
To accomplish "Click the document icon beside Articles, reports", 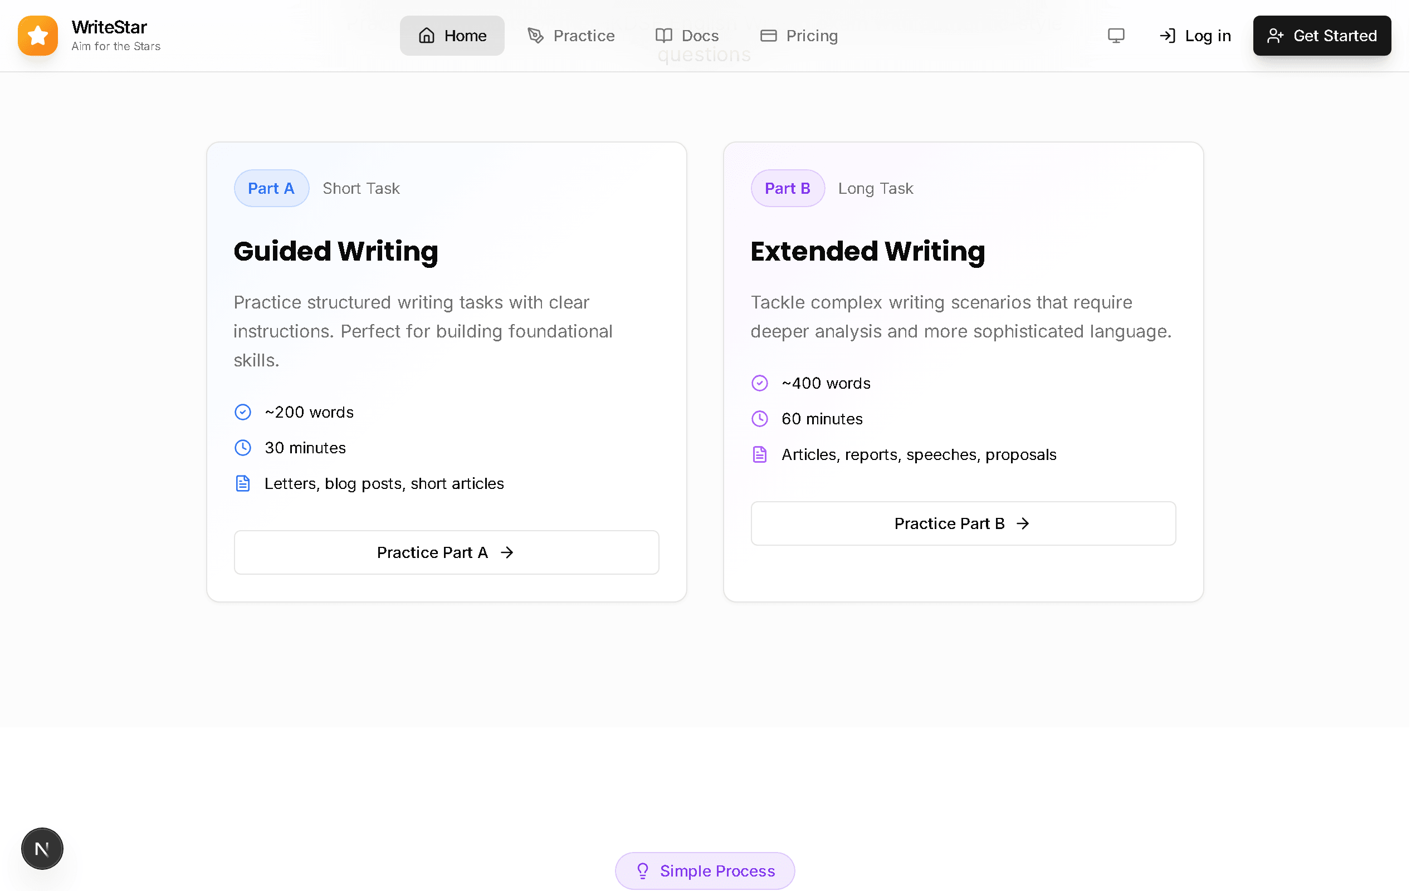I will click(760, 454).
